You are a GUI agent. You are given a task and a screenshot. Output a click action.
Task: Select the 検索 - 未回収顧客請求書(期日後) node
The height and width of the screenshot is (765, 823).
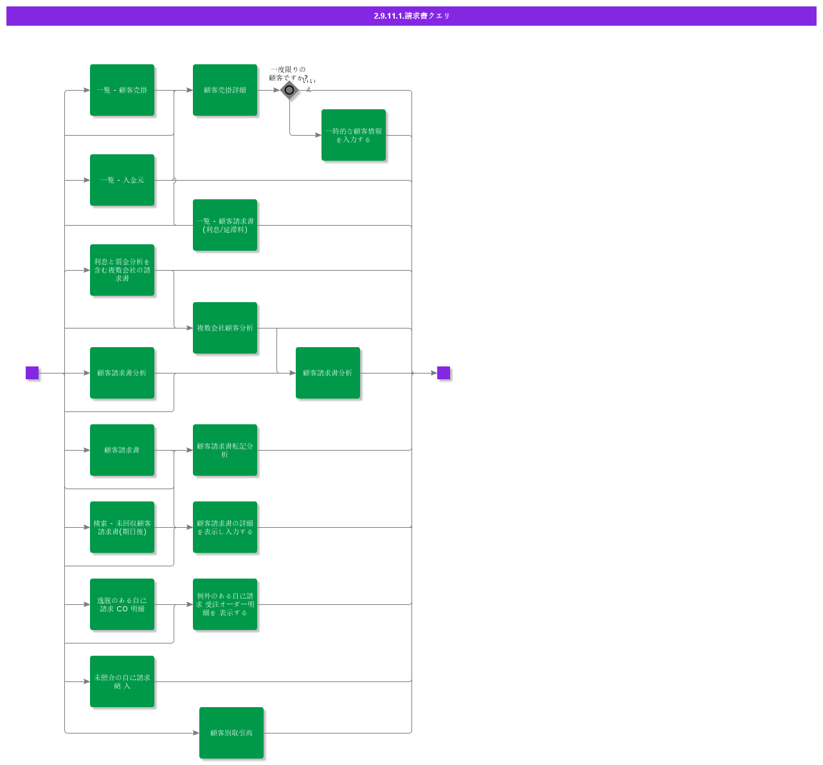(122, 528)
